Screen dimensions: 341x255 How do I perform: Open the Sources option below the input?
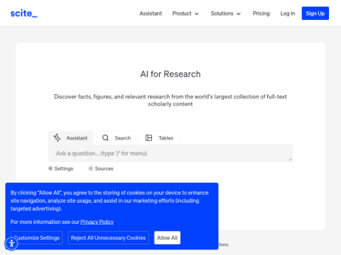tap(101, 169)
